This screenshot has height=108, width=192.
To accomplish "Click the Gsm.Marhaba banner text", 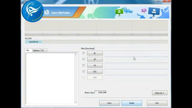I will click(61, 13).
